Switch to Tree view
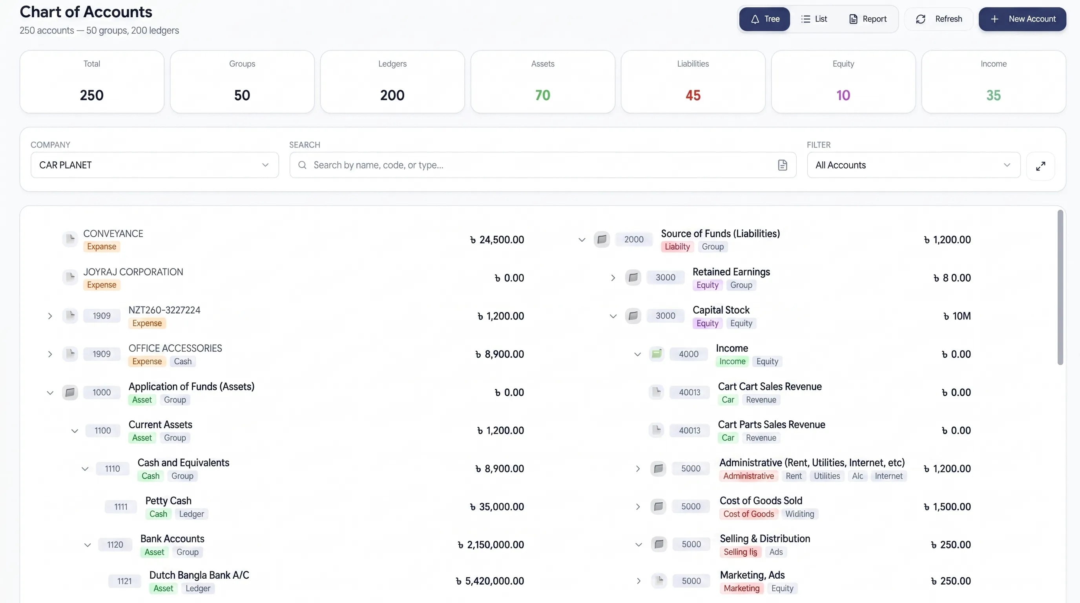This screenshot has width=1080, height=603. point(765,19)
